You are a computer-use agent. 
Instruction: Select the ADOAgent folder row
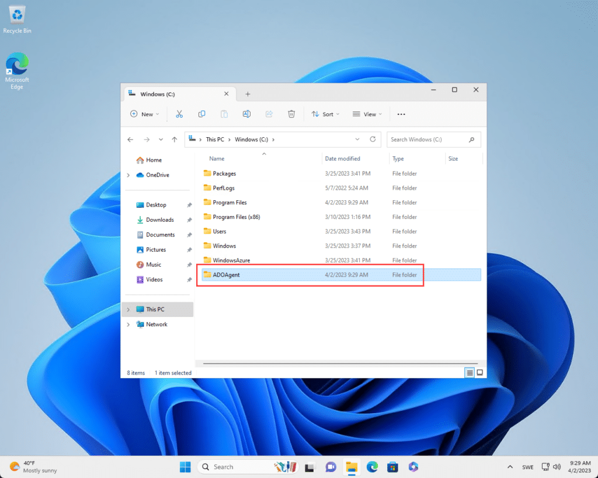(341, 275)
